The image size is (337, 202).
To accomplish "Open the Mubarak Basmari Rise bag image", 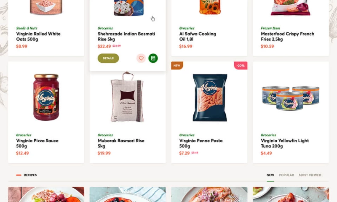I will 127,97.
